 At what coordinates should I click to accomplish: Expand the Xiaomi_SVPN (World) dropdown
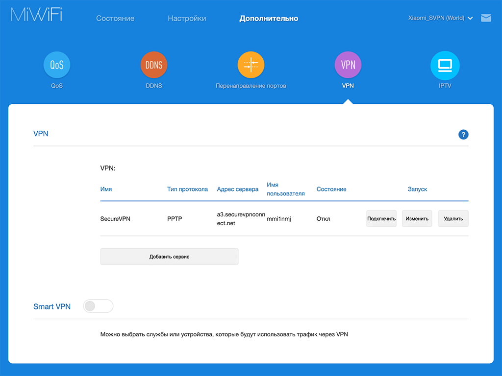tap(440, 18)
